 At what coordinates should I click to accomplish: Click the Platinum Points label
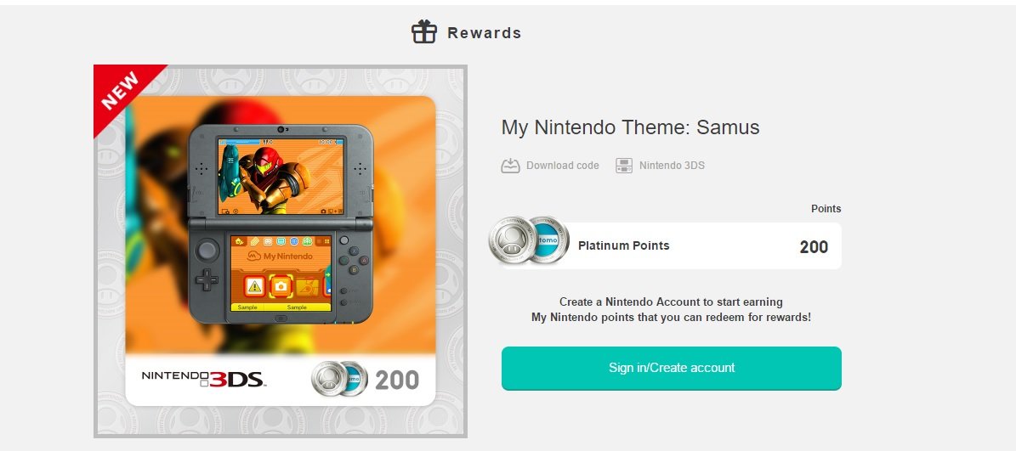coord(623,245)
